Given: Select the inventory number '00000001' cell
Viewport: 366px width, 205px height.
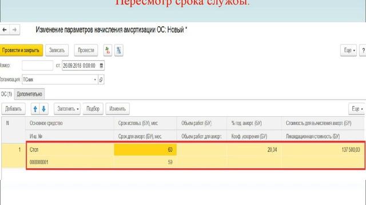Looking at the screenshot, I should 70,162.
